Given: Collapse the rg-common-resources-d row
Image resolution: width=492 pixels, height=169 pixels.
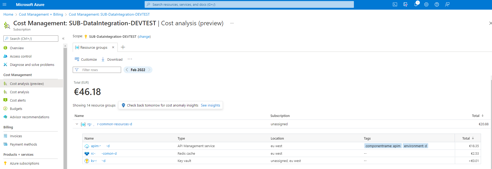Looking at the screenshot, I should point(77,124).
